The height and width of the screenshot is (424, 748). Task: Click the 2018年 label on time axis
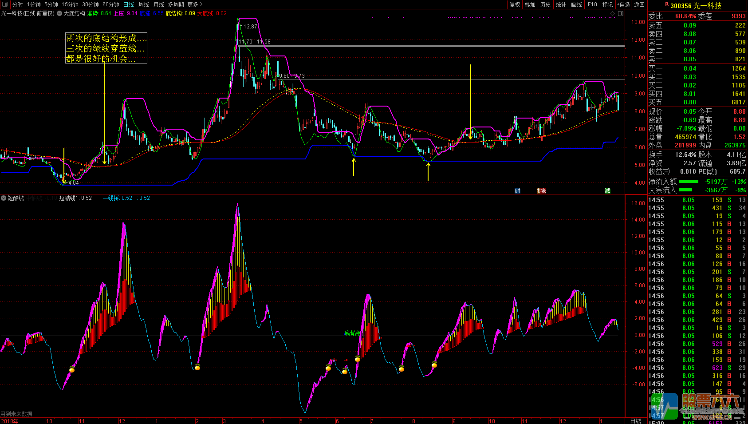[10, 421]
